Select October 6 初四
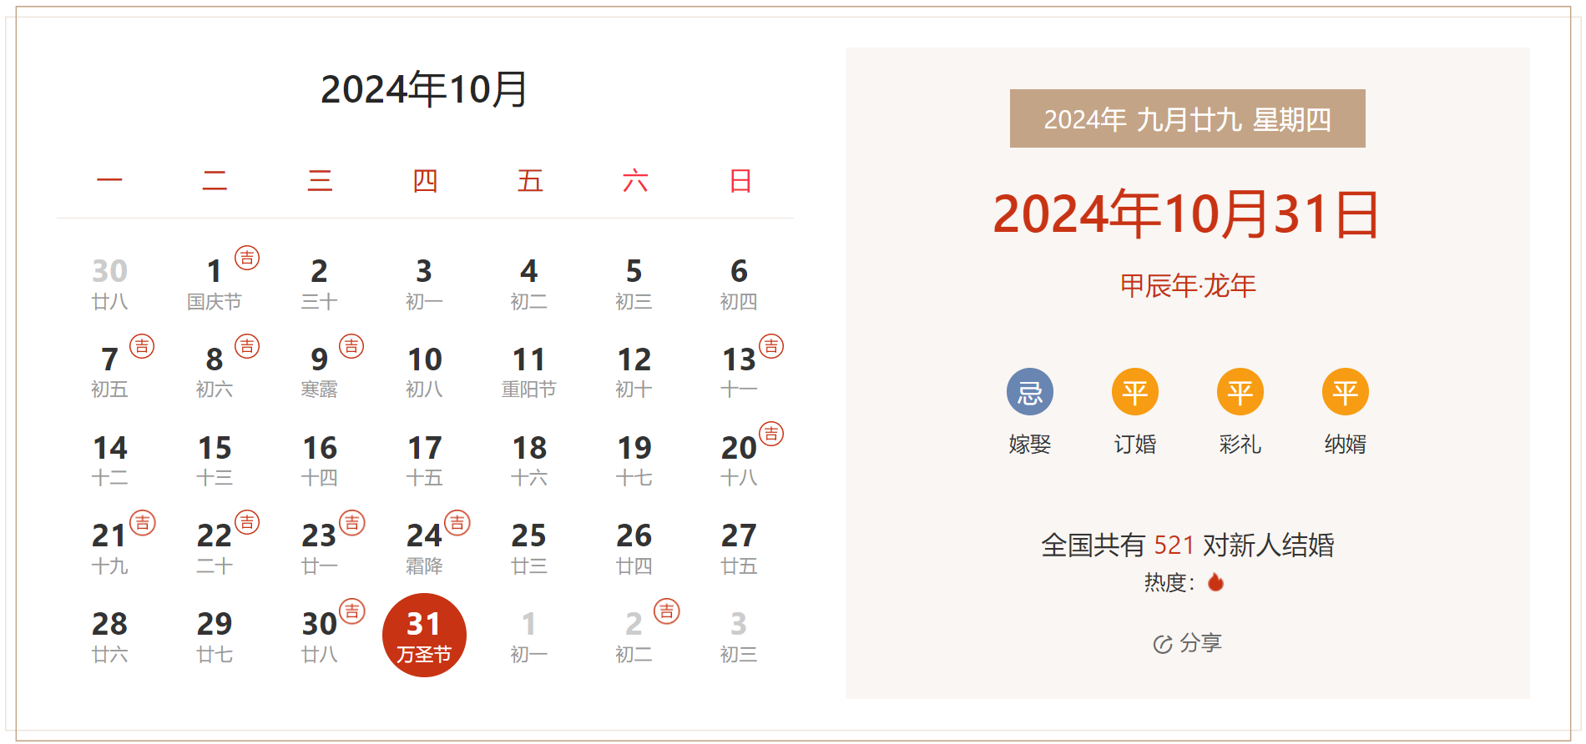The width and height of the screenshot is (1586, 744). click(739, 284)
